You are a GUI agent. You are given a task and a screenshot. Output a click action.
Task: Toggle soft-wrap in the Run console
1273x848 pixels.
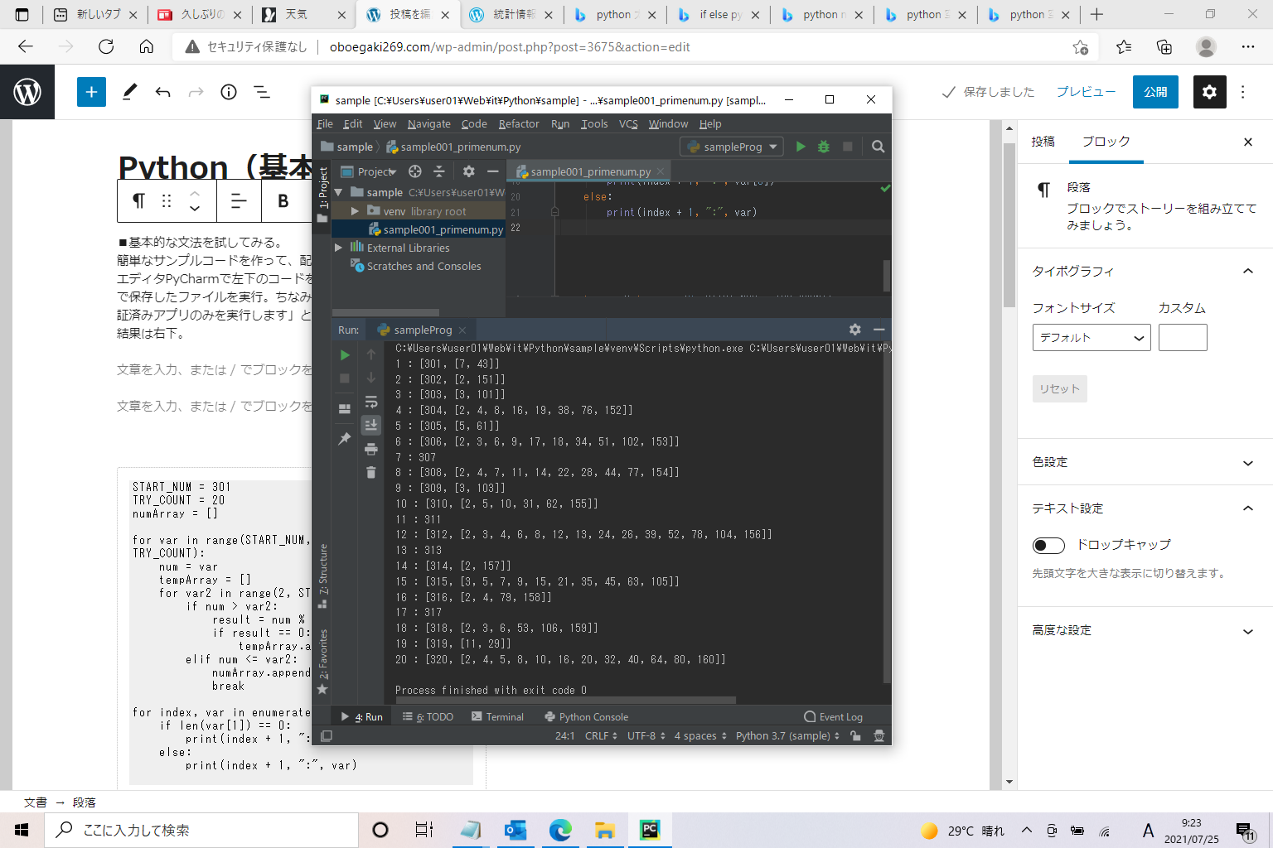(x=370, y=403)
